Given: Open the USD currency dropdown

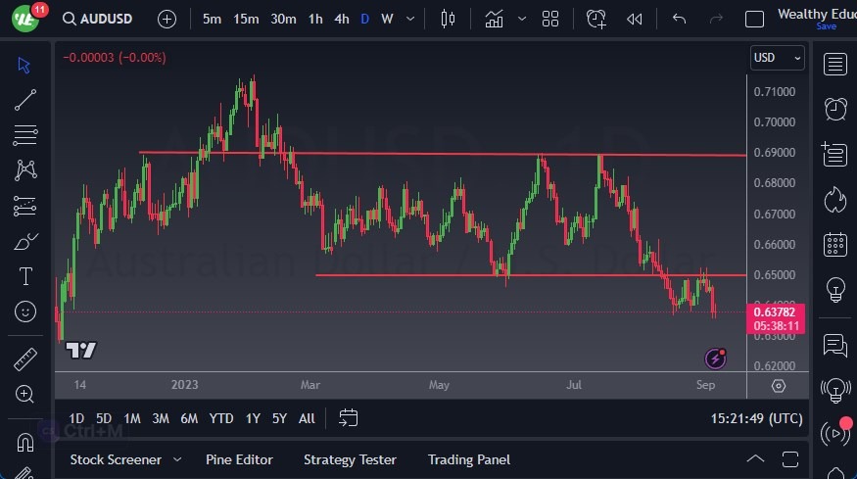Looking at the screenshot, I should click(777, 58).
